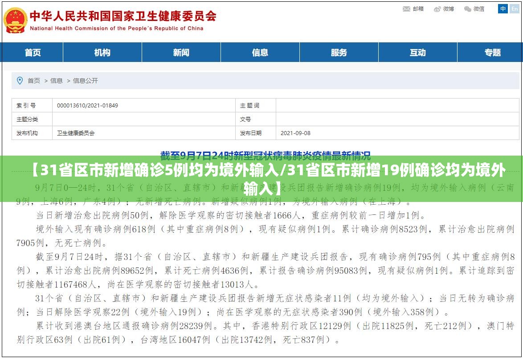The height and width of the screenshot is (358, 523).
Task: Switch language to 中 Chinese
Action: coord(503,8)
